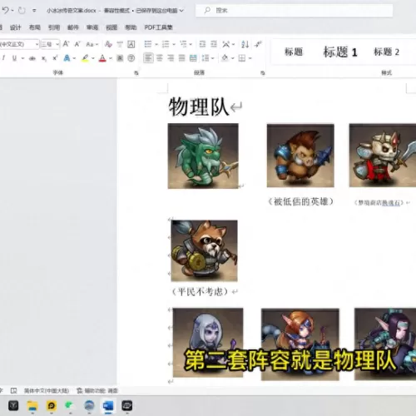Image resolution: width=416 pixels, height=416 pixels.
Task: Open the Font dialog launcher
Action: (136, 73)
